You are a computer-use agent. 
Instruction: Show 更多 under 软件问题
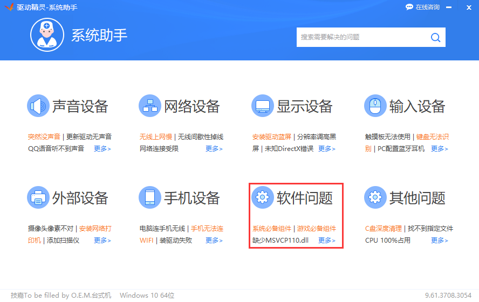[x=326, y=241]
